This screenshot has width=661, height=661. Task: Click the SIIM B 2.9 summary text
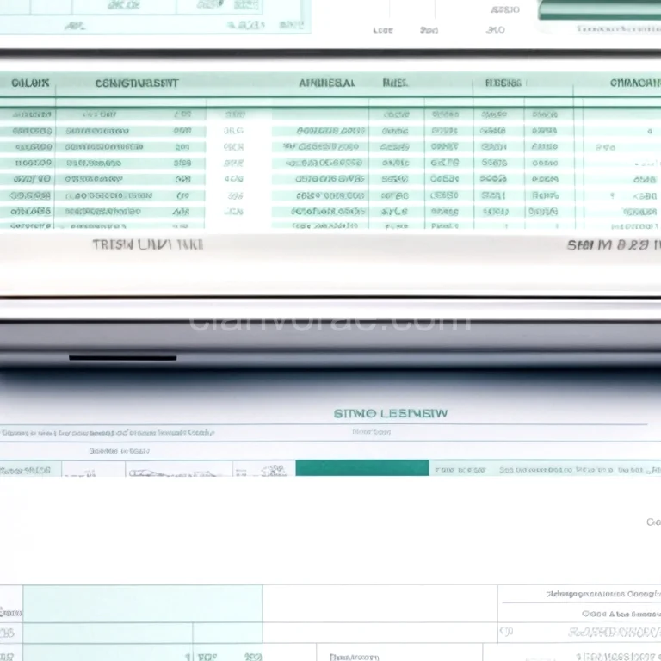(608, 244)
